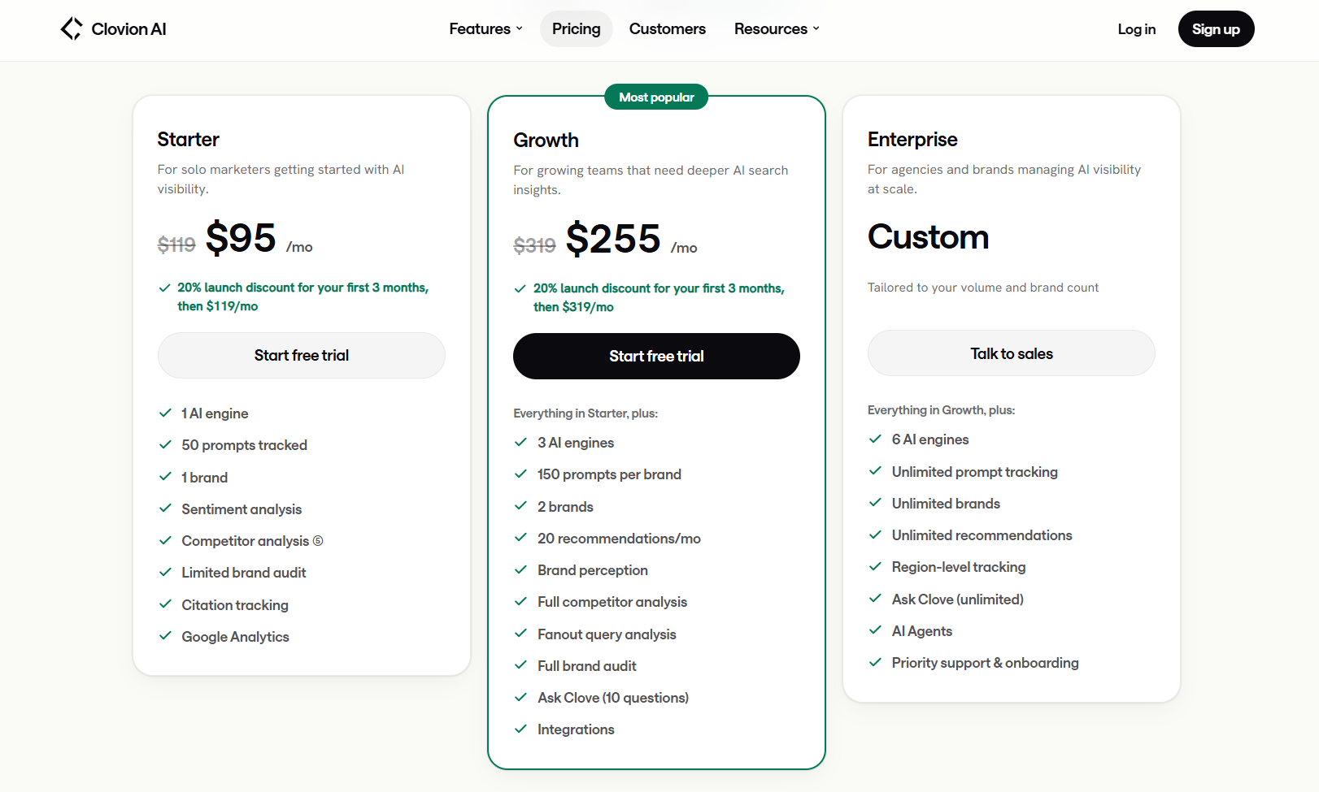Click the checkmark icon beside Integrations
Viewport: 1319px width, 792px height.
pyautogui.click(x=520, y=729)
